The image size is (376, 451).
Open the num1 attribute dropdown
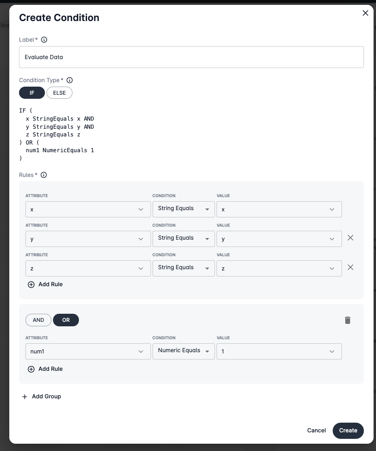pyautogui.click(x=88, y=351)
